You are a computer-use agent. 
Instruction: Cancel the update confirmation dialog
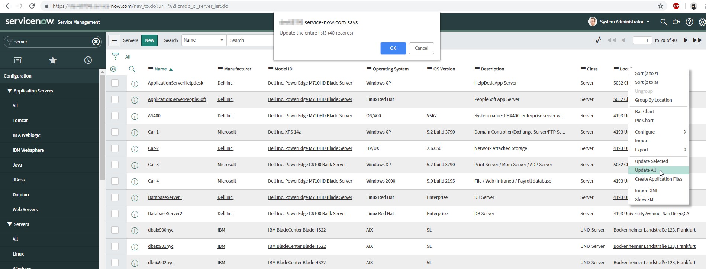click(421, 48)
